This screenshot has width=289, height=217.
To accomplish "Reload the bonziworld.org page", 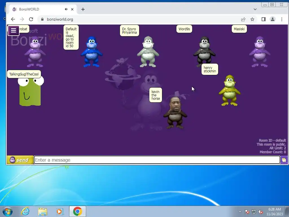I will [x=31, y=19].
